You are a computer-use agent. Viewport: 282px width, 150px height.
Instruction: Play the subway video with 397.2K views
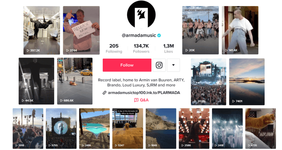42,30
